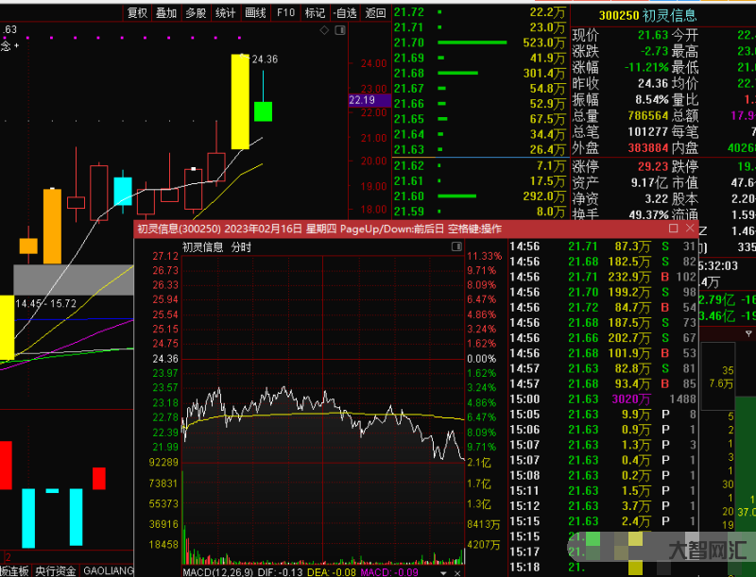Click the small panel icon in intraday chart header
Viewport: 756px width, 577px height.
pos(457,246)
